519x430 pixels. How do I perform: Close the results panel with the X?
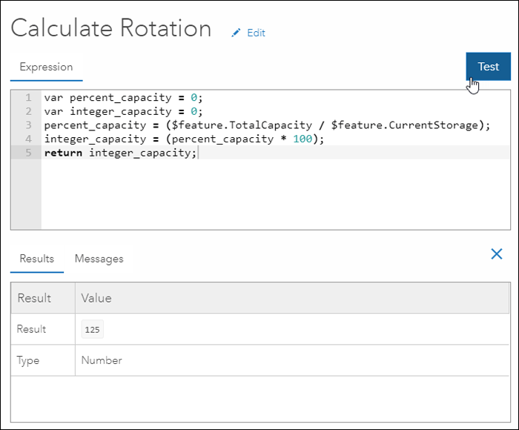click(497, 254)
